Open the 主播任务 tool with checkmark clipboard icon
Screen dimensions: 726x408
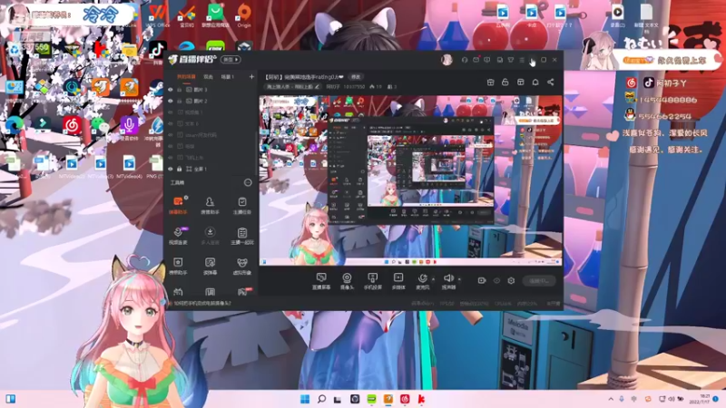242,205
